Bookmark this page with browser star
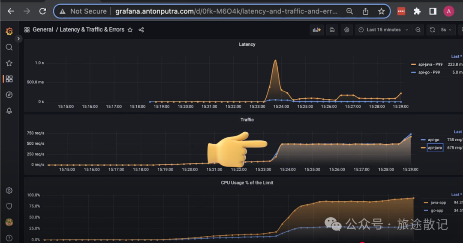Screen dimensions: 463x243 (381, 11)
